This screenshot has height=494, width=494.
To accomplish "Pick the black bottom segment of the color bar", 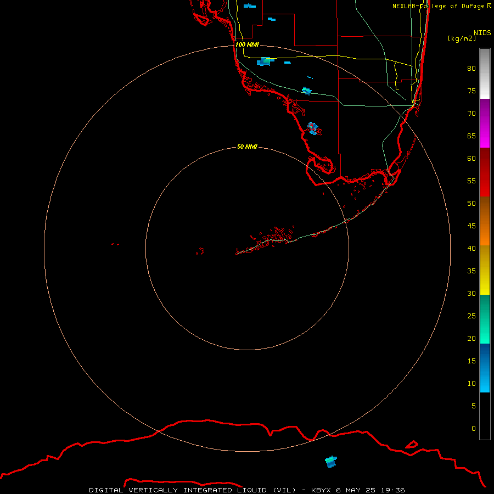I will pos(485,416).
